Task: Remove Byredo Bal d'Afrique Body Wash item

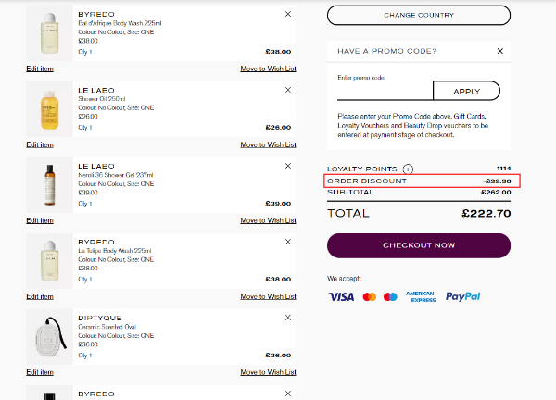Action: [288, 14]
